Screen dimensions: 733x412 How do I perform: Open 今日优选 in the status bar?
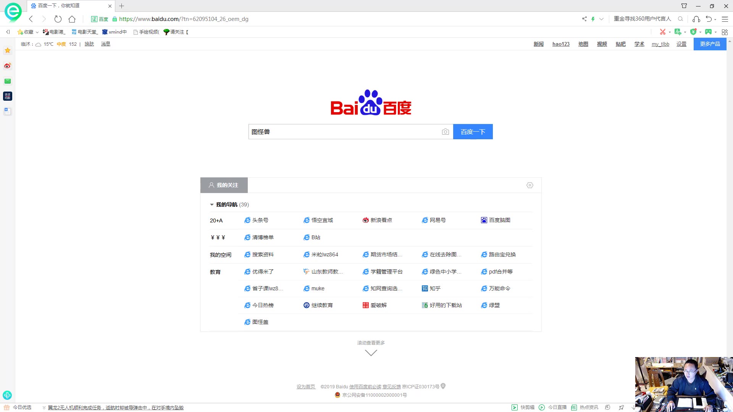point(18,407)
